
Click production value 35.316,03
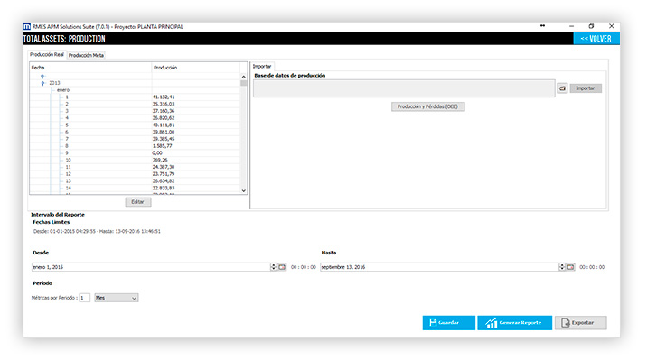pos(164,105)
